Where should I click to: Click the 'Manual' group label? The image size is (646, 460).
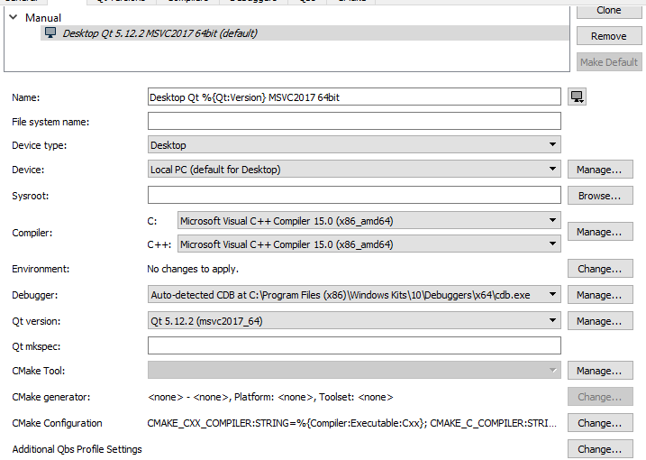43,18
